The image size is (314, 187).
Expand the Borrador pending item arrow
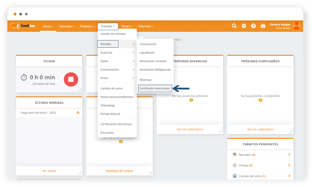pos(289,155)
